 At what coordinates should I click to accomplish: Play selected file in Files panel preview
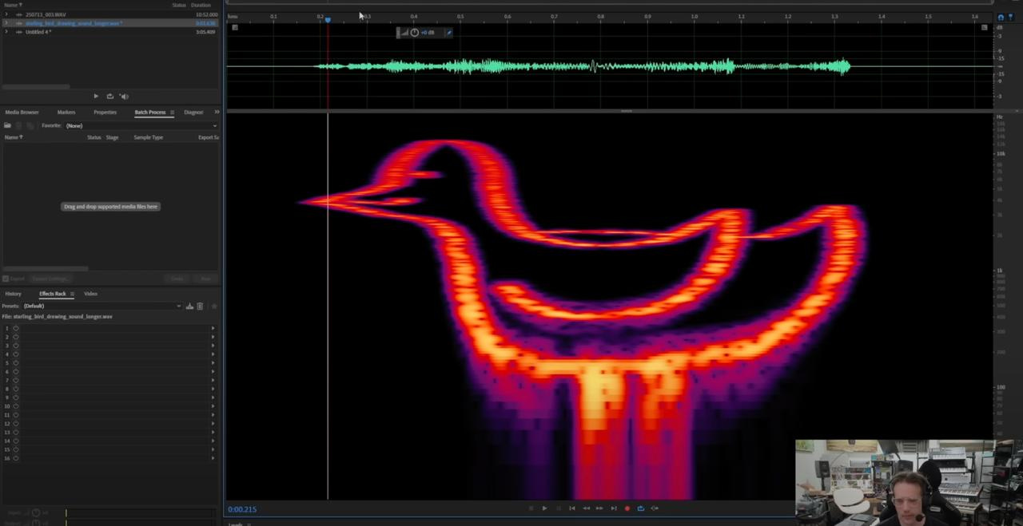96,97
